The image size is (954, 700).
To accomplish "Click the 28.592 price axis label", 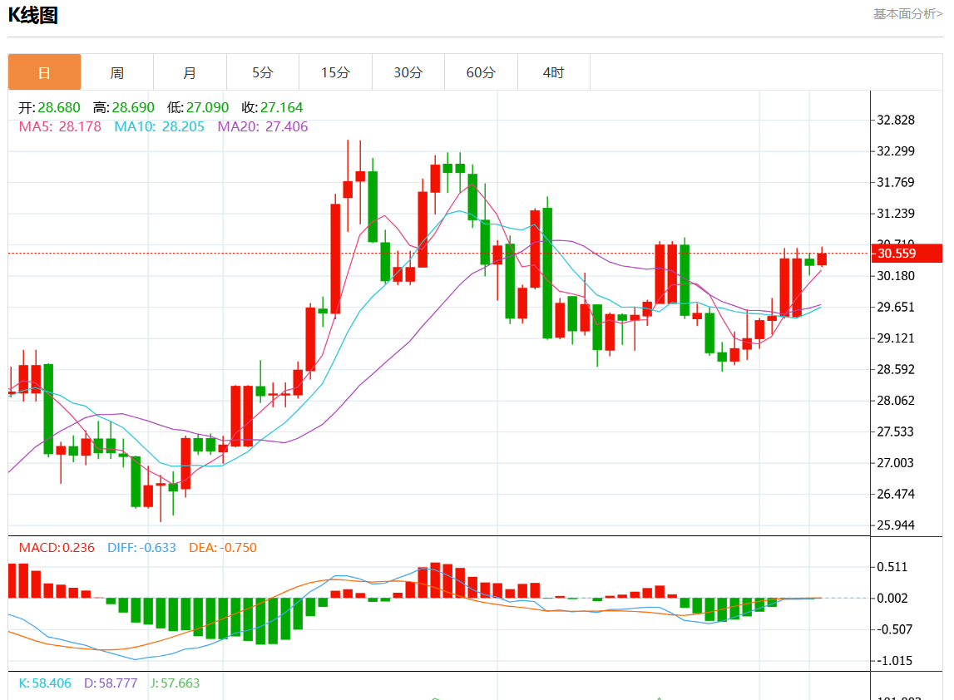I will point(896,369).
